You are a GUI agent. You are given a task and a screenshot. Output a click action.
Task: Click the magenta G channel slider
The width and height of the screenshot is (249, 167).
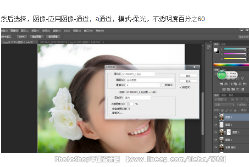pos(235,54)
